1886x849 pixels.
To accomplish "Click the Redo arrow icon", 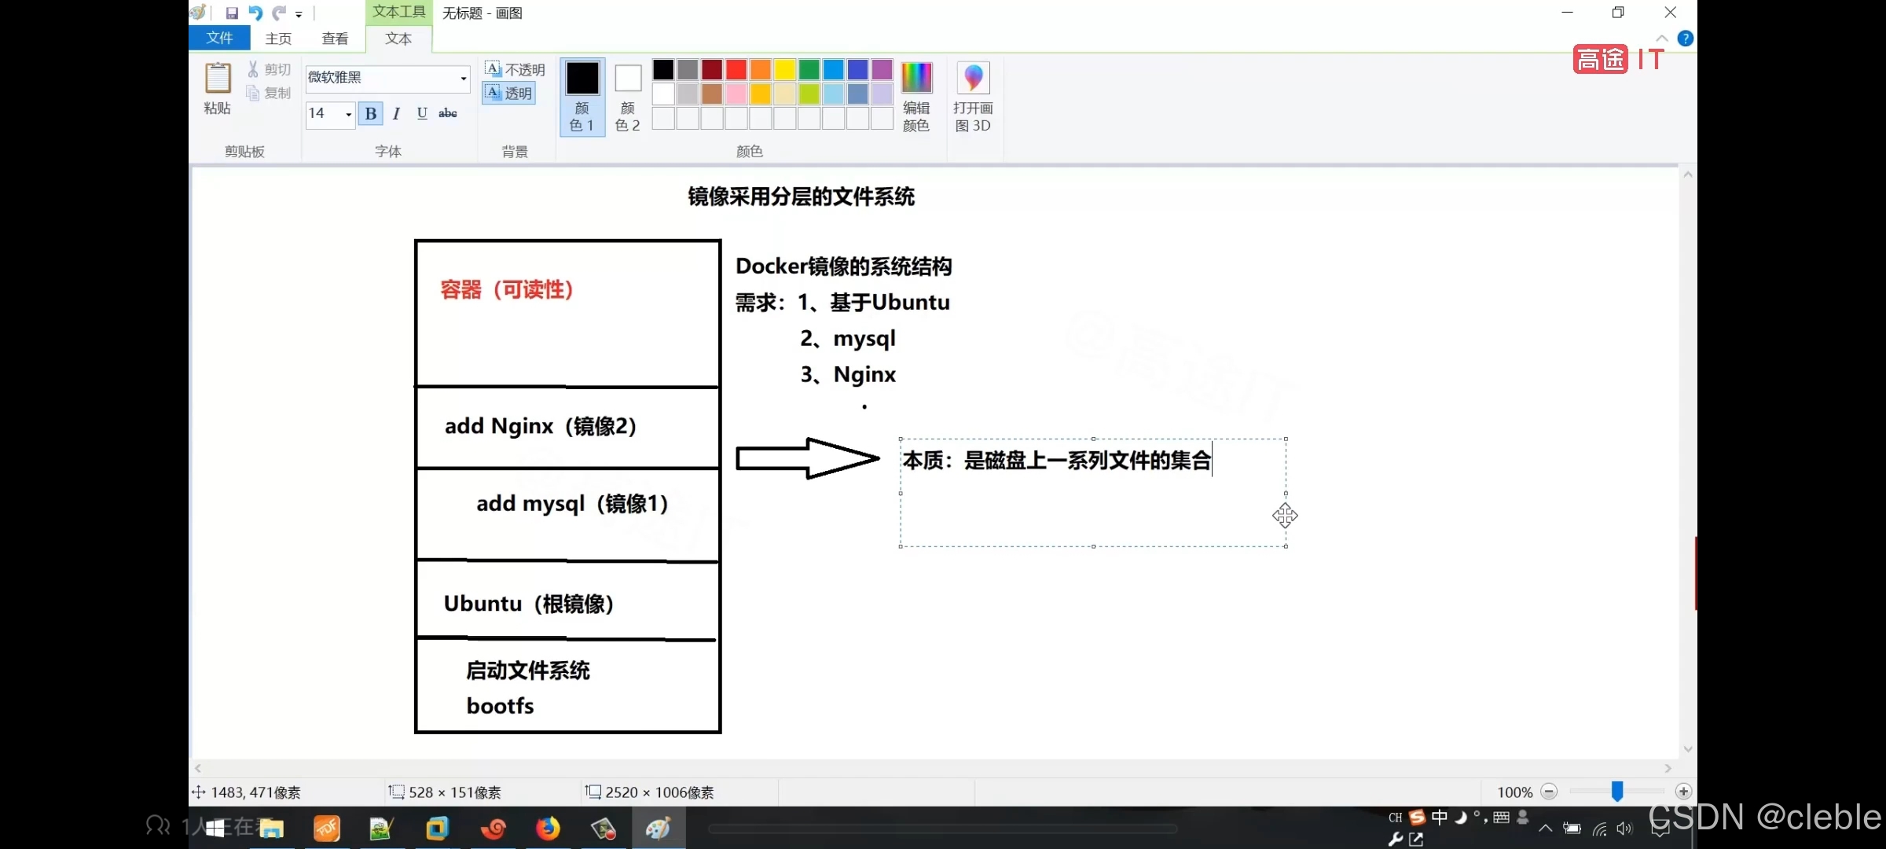I will coord(279,13).
